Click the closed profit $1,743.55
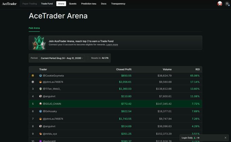 [x=125, y=119]
